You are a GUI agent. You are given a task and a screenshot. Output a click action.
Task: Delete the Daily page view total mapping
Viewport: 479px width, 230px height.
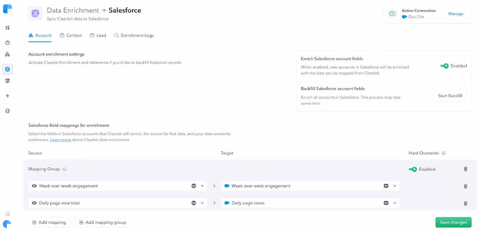[x=466, y=203]
